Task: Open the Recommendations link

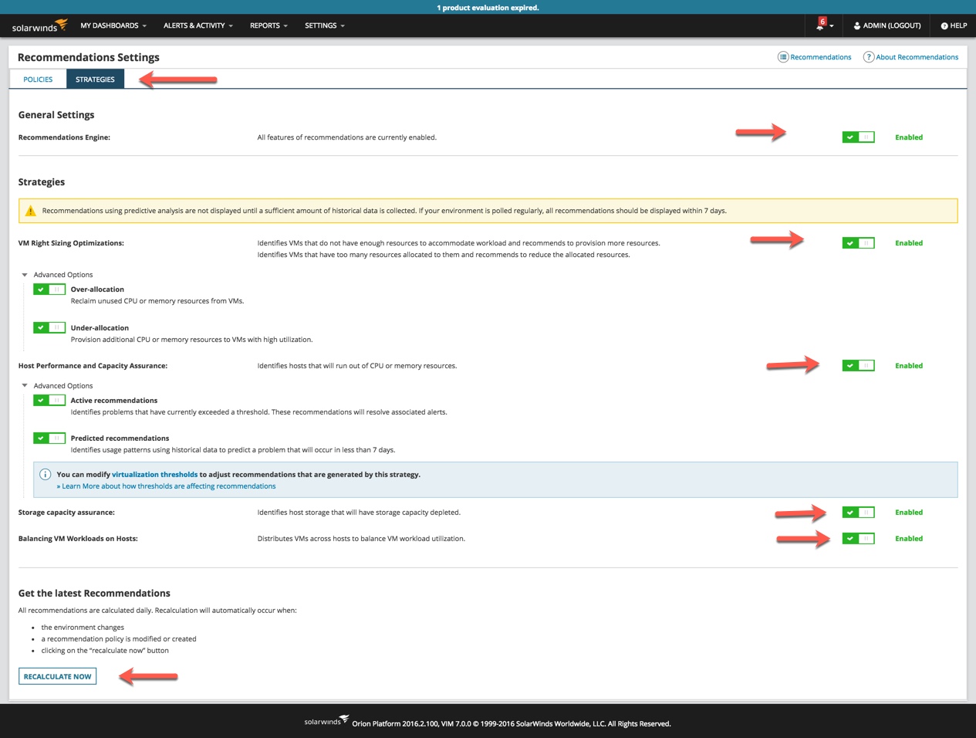Action: [821, 57]
